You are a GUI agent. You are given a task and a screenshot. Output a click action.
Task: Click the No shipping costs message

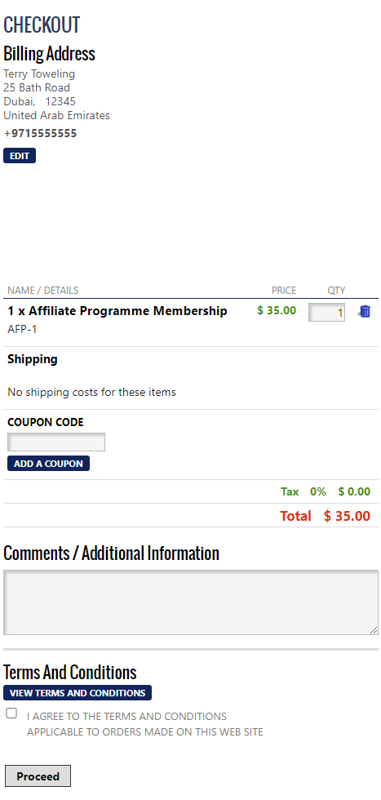[92, 392]
